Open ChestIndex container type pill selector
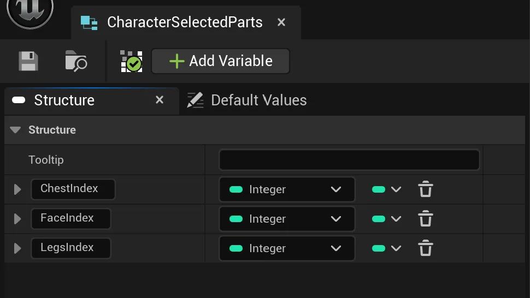Screen dimensions: 530x298 pyautogui.click(x=386, y=189)
